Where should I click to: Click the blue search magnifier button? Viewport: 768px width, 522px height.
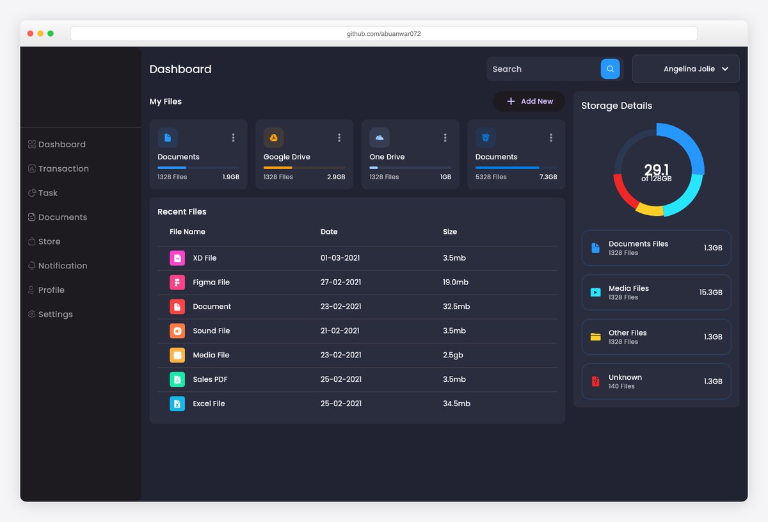click(x=610, y=69)
